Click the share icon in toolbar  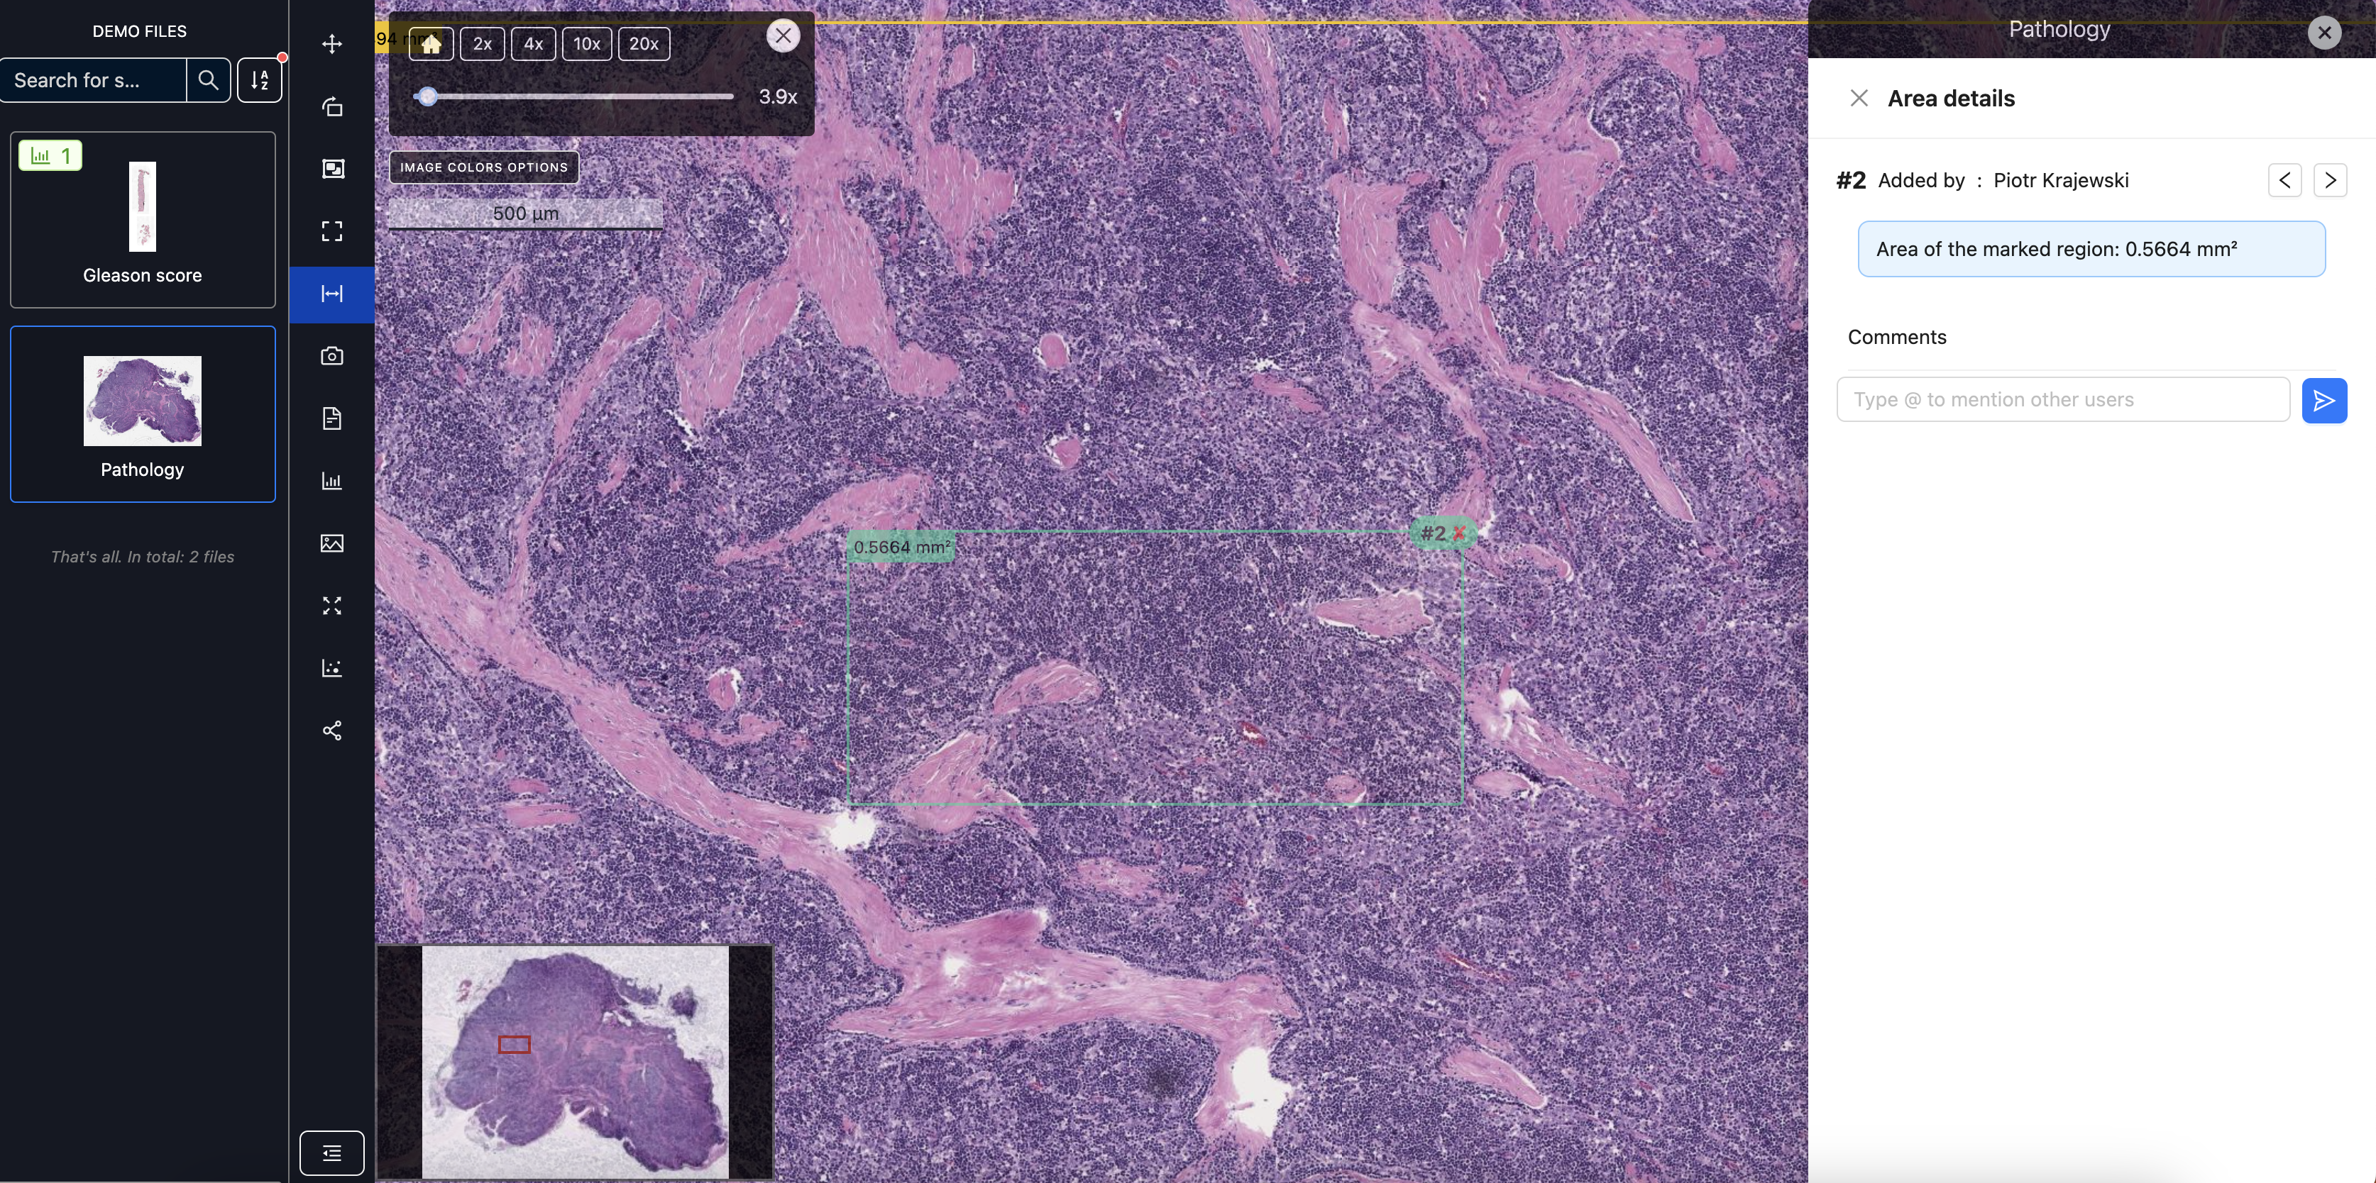[332, 731]
